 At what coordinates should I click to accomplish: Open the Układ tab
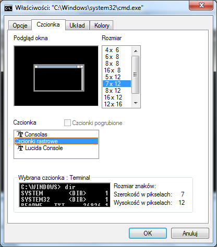click(x=77, y=26)
